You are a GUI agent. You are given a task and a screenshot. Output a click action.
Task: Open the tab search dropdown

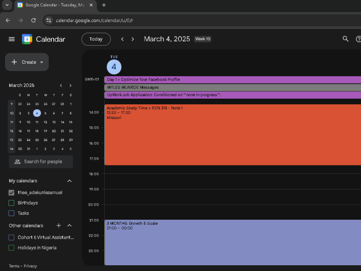7,5
